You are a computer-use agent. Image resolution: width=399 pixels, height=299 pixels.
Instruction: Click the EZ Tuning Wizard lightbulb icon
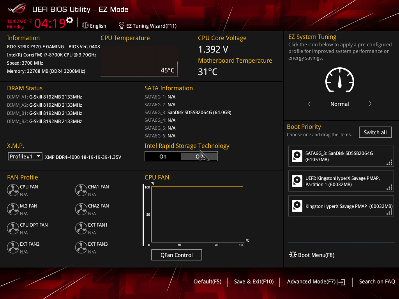[122, 25]
